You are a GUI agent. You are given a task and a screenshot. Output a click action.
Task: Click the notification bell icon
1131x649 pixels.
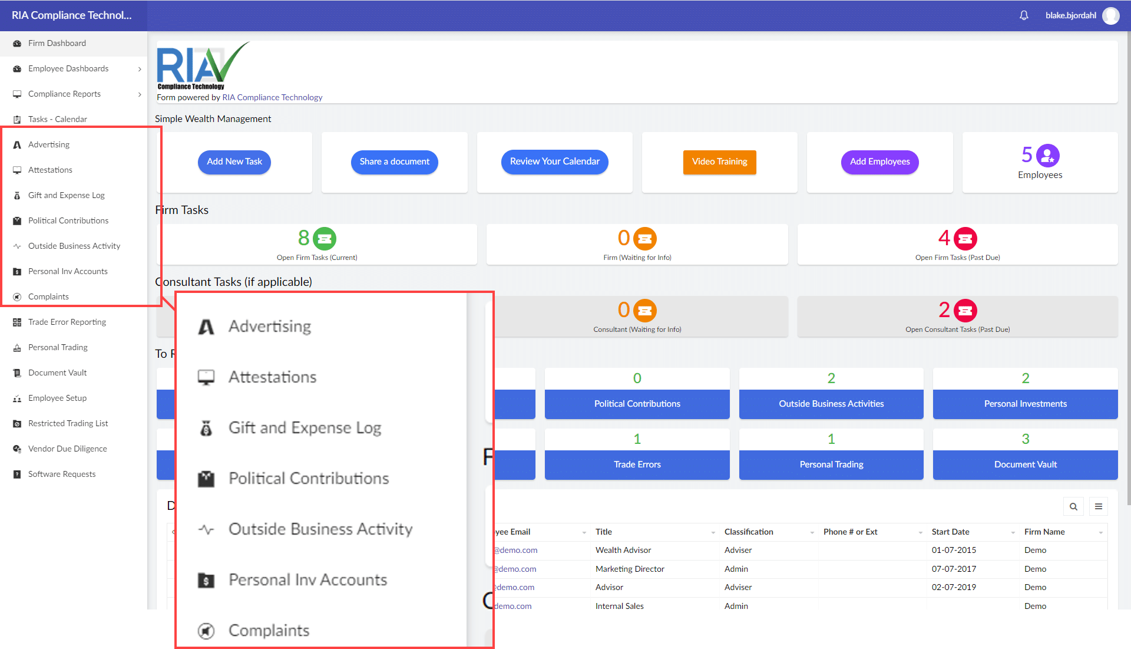point(1024,15)
